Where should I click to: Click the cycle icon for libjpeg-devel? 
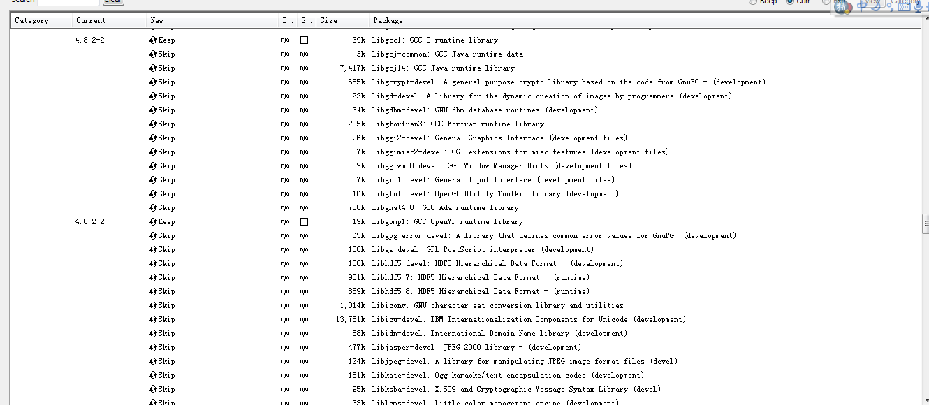(154, 362)
